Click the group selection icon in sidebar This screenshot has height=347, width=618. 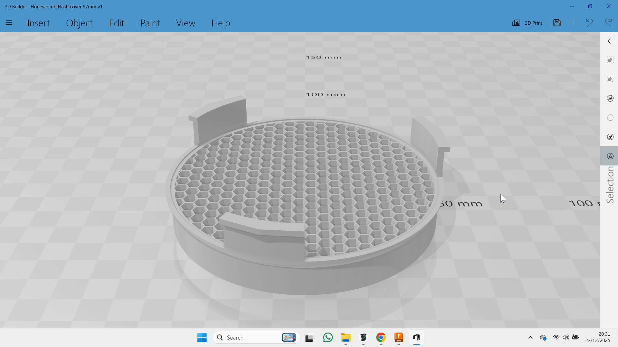[x=610, y=60]
